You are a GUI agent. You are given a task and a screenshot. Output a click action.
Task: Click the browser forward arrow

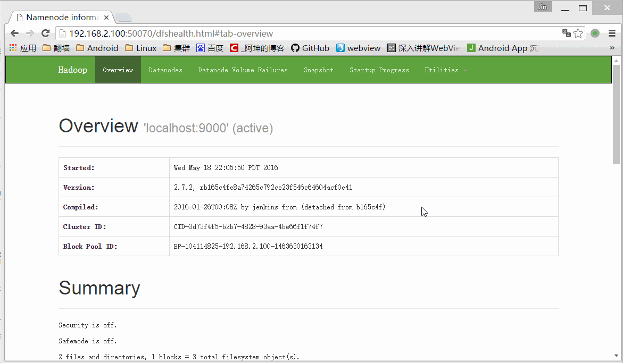point(30,33)
